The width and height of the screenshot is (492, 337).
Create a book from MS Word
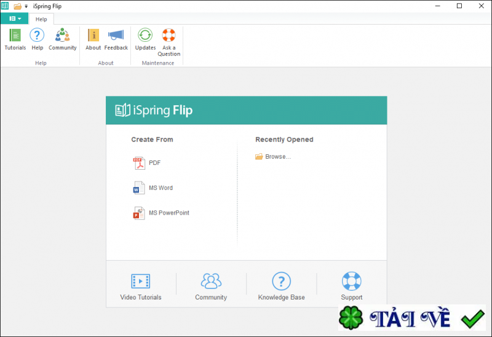tap(153, 188)
